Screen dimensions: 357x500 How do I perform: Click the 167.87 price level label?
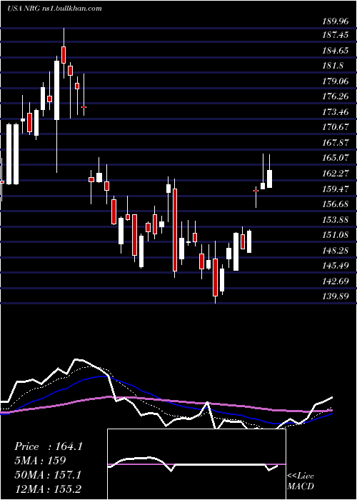335,143
